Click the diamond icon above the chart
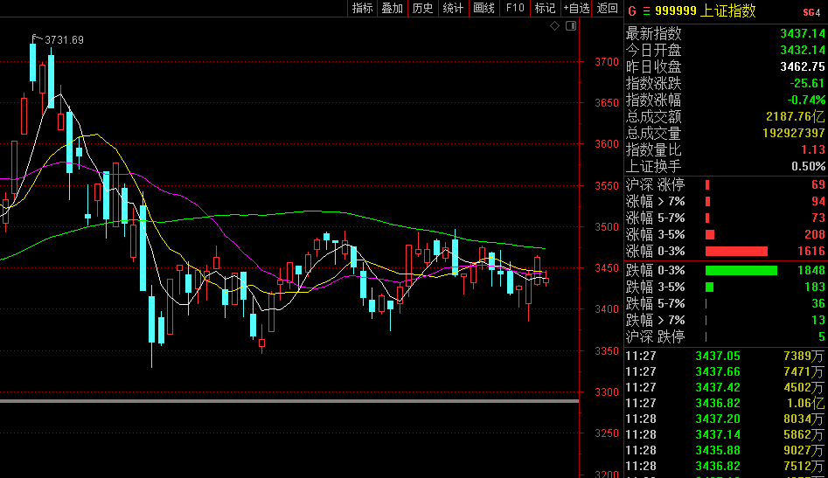 (554, 26)
